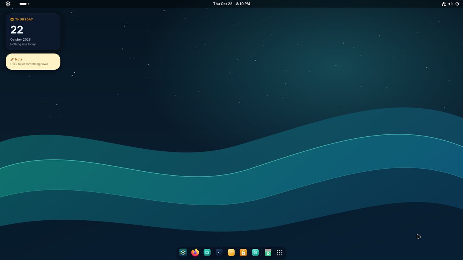The height and width of the screenshot is (260, 463).
Task: Open the teal settings gear app in dock
Action: coord(255,253)
